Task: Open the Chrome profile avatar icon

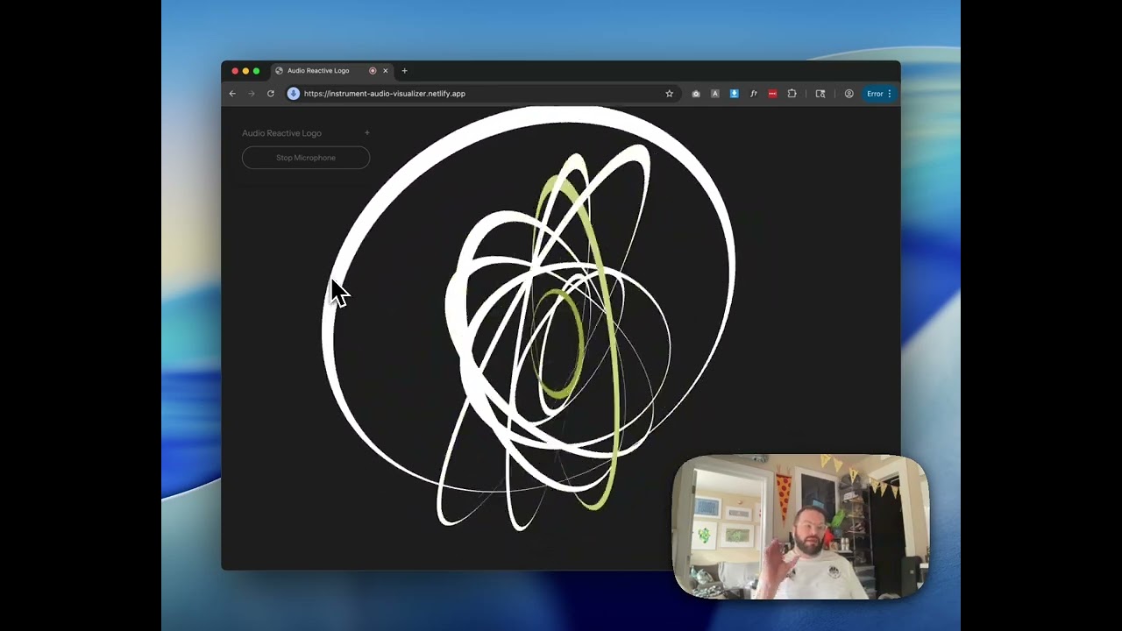Action: click(x=849, y=94)
